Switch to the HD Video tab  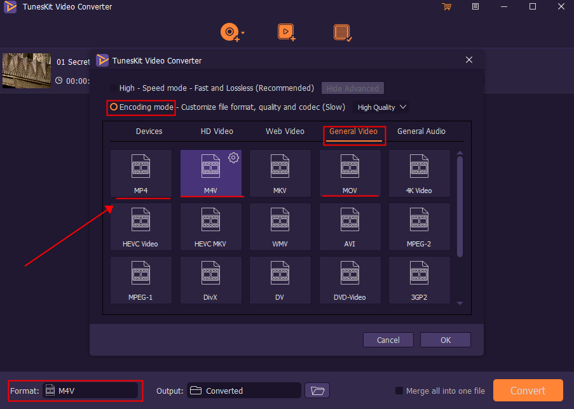(x=217, y=131)
